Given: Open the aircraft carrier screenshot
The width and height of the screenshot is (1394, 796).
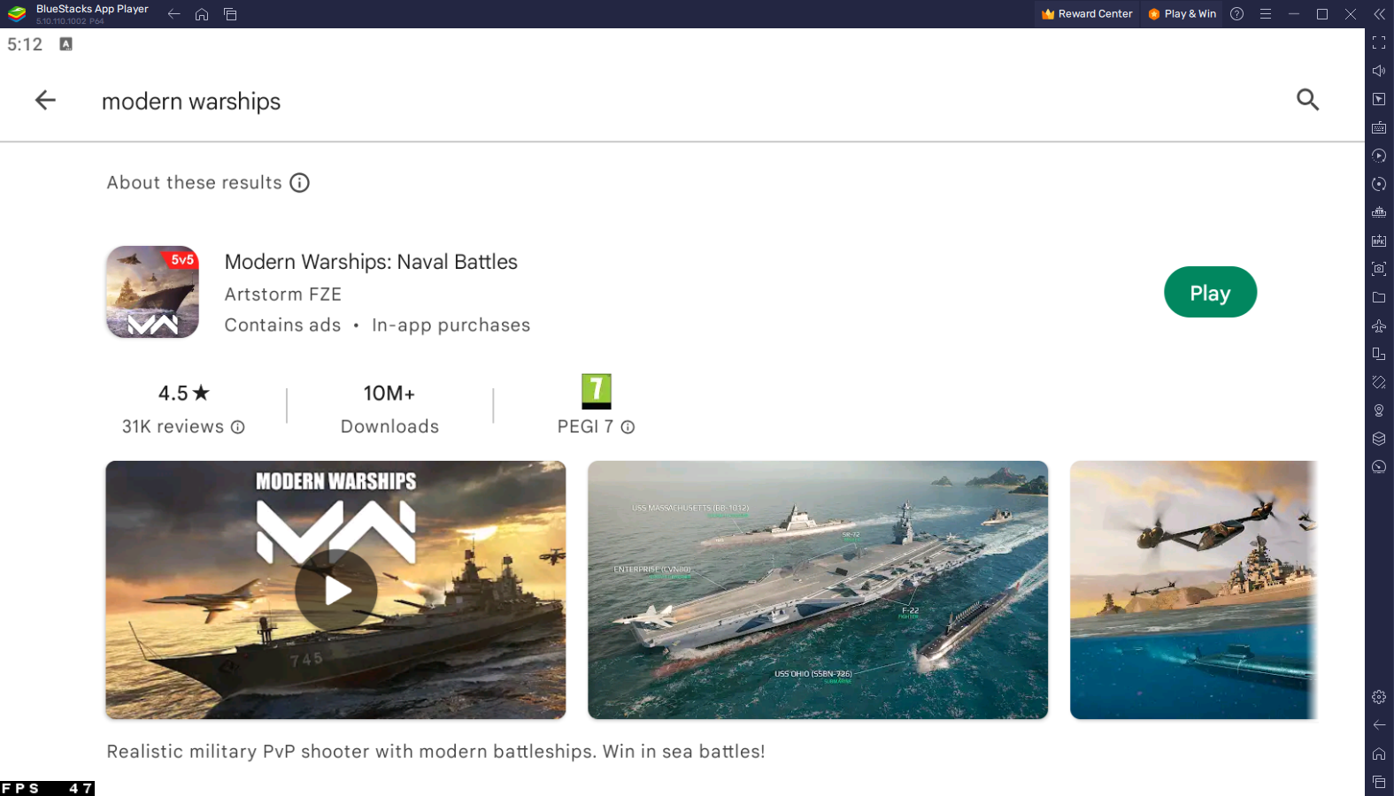Looking at the screenshot, I should [818, 590].
